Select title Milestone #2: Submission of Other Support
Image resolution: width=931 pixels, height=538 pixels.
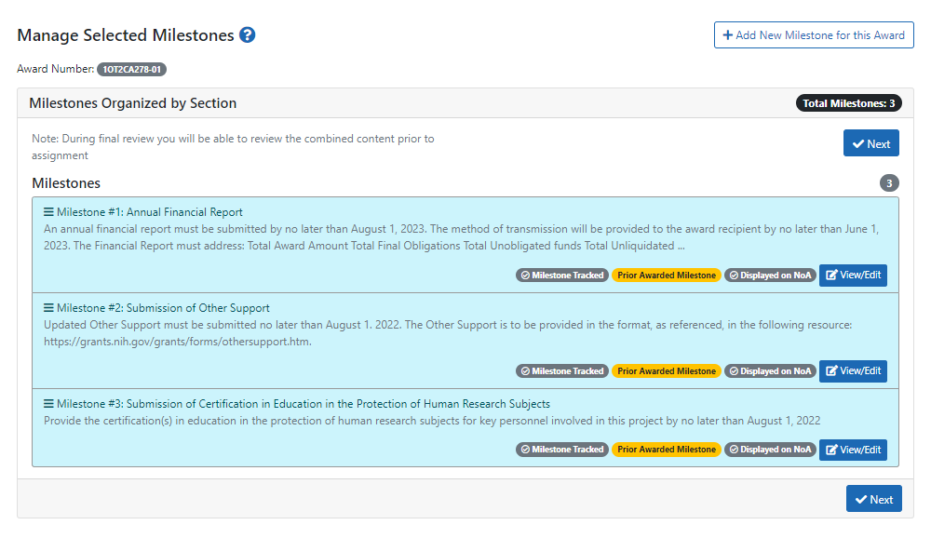(x=163, y=307)
